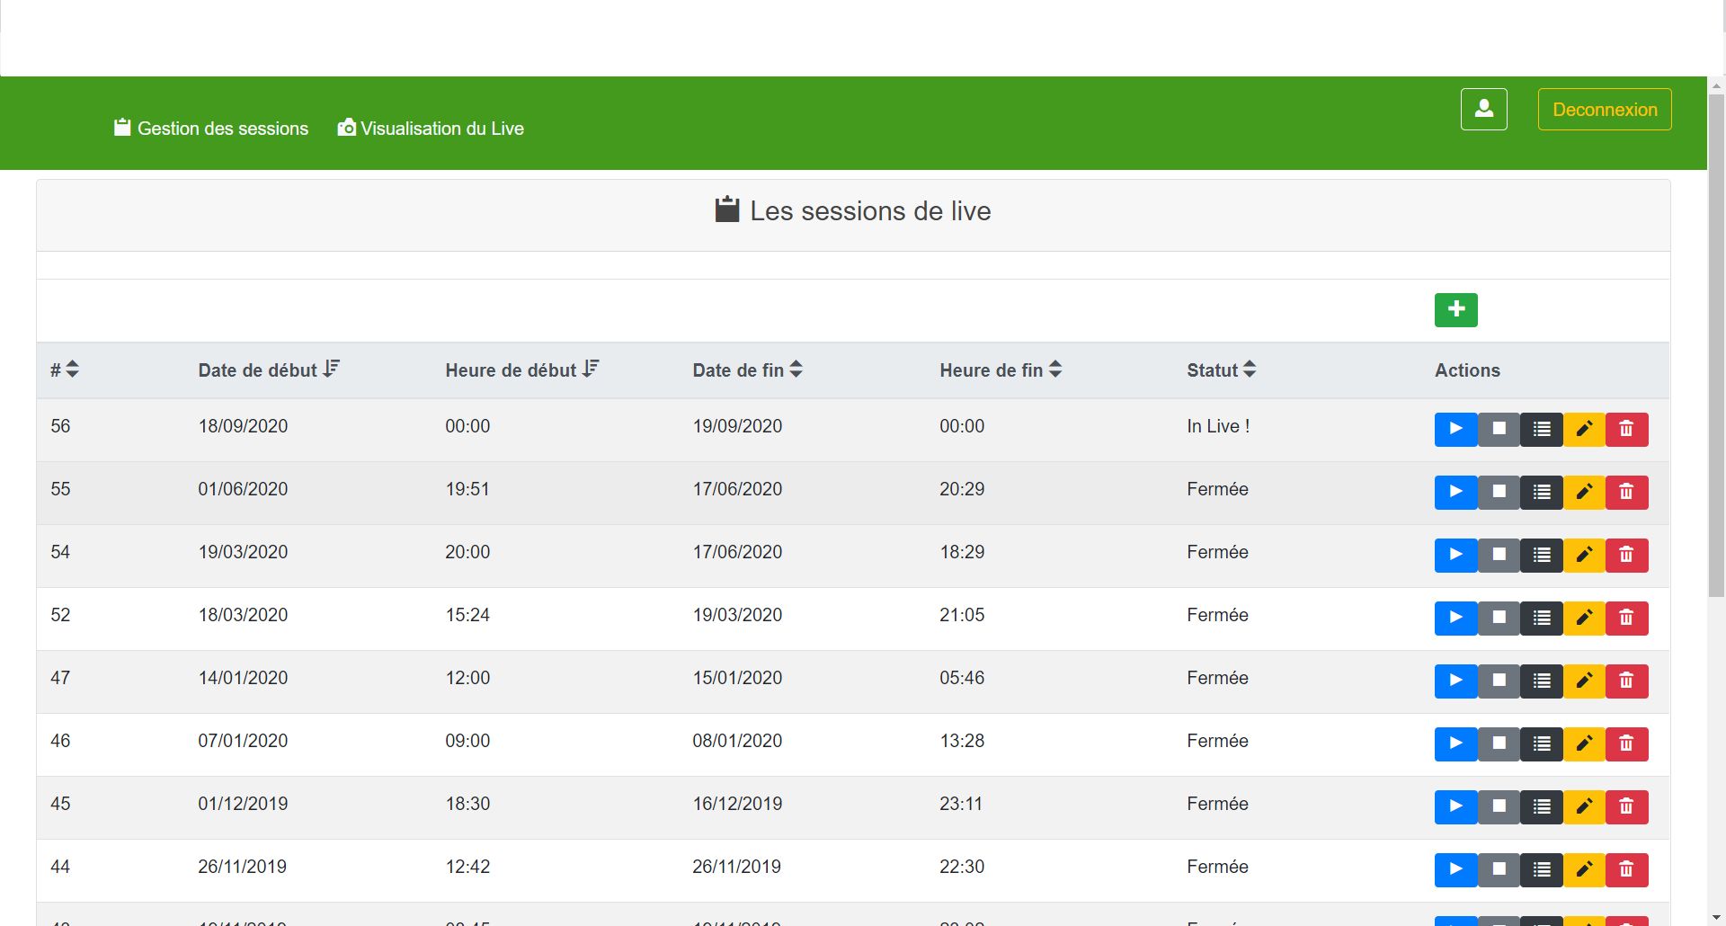Start session 56 with the play button
The height and width of the screenshot is (926, 1726).
(1455, 430)
